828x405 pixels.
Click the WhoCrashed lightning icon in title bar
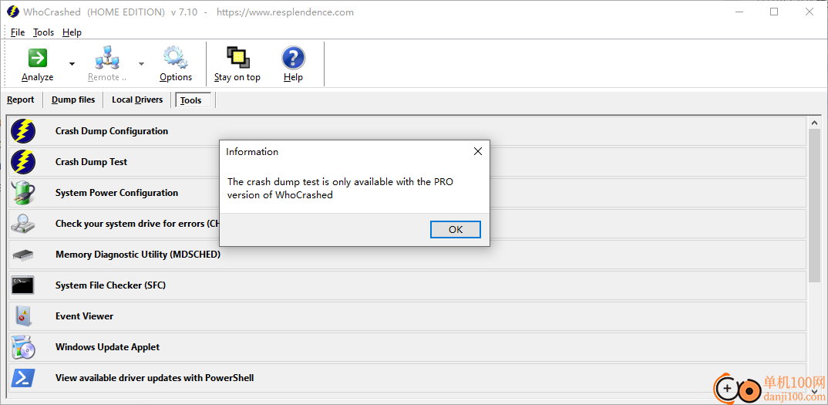click(12, 12)
